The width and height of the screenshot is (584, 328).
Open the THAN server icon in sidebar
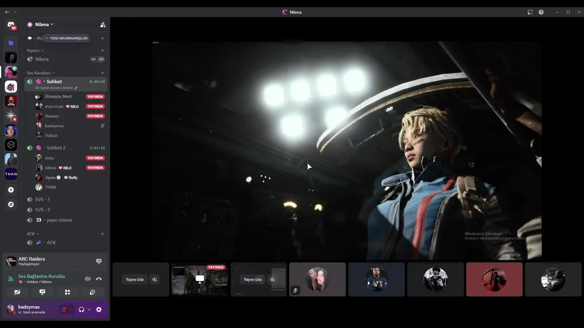click(x=11, y=174)
